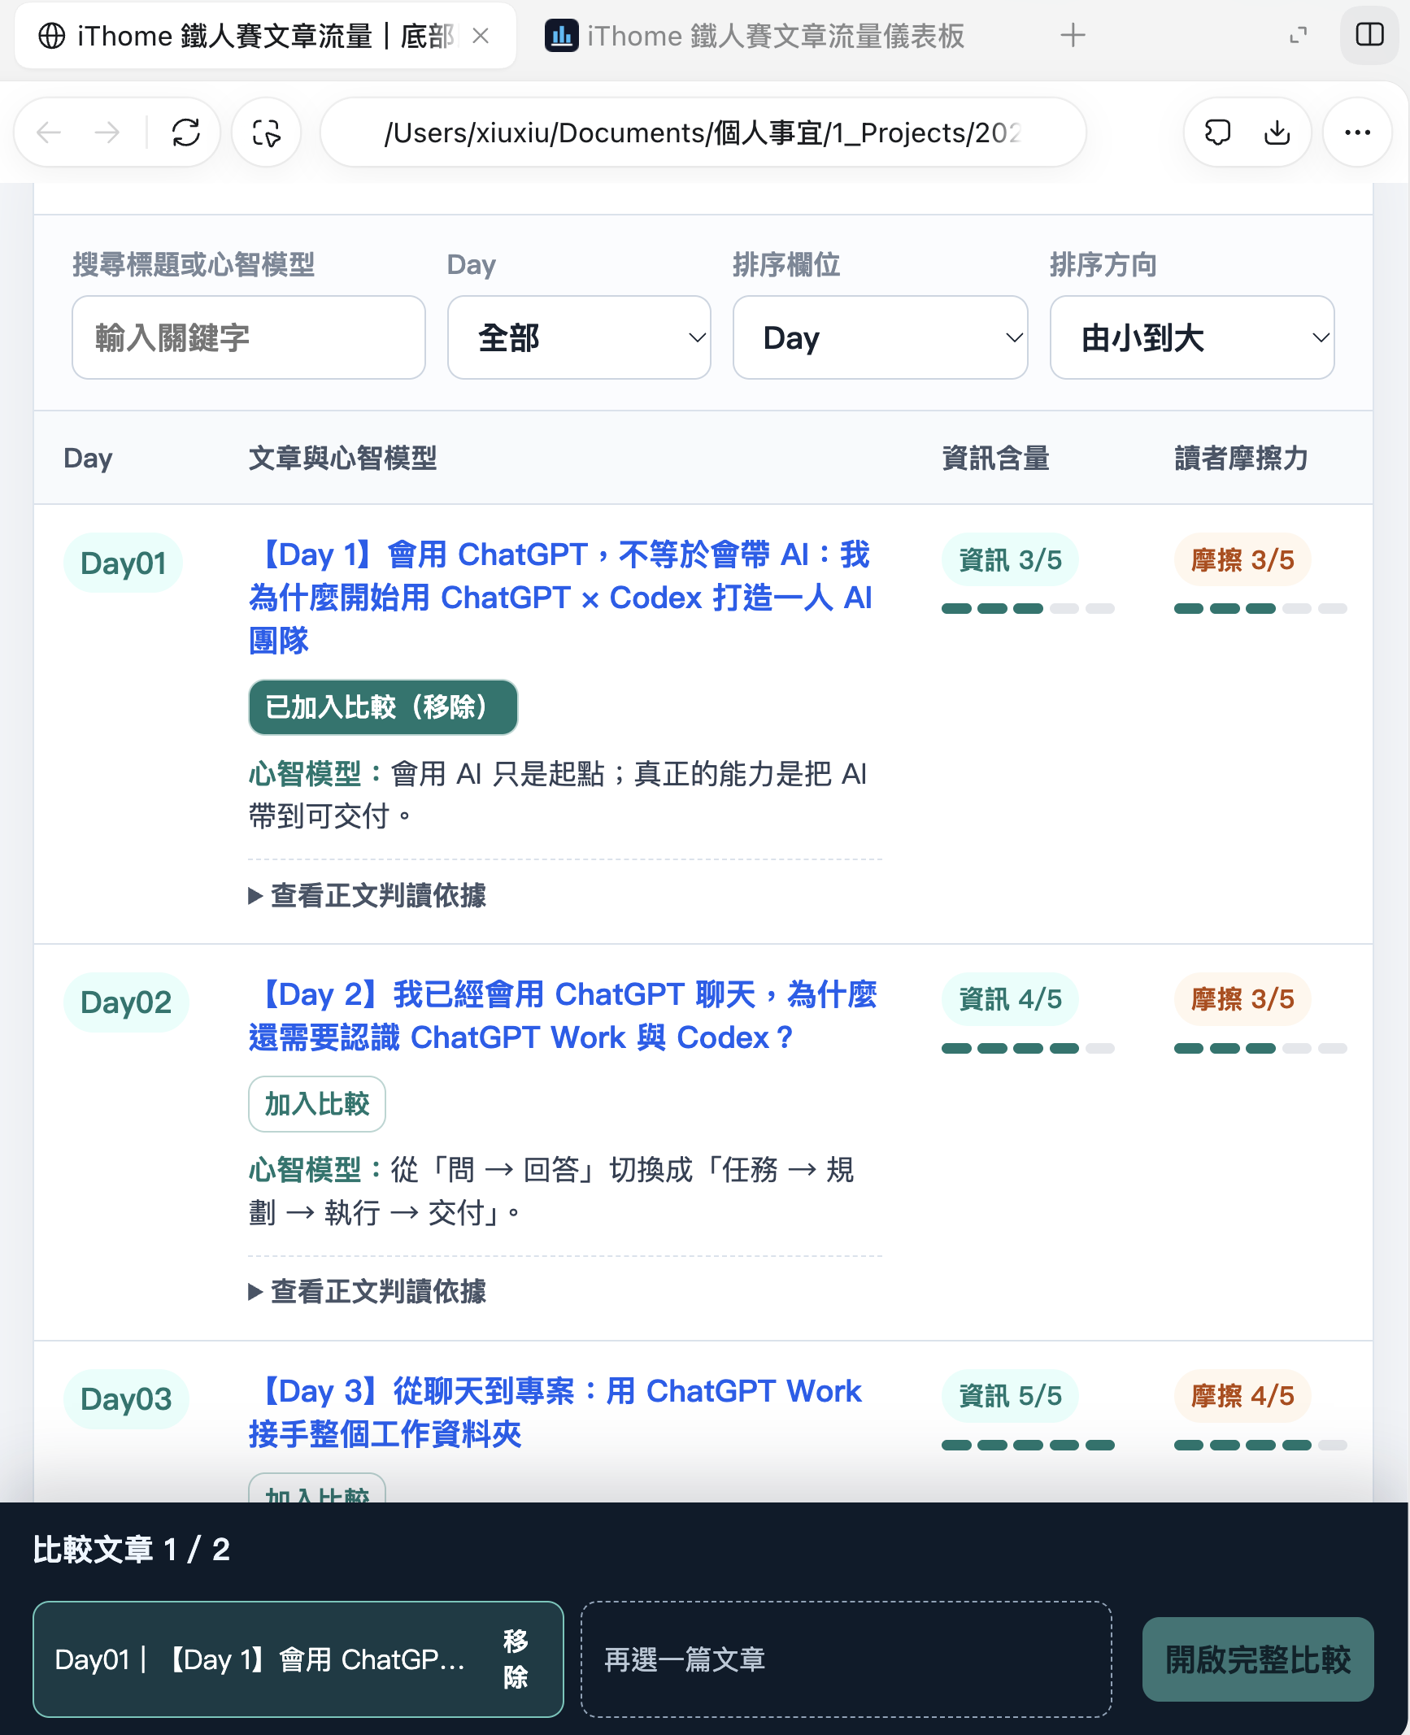The width and height of the screenshot is (1410, 1735).
Task: Click the Day01 comparison chip label
Action: coord(260,1659)
